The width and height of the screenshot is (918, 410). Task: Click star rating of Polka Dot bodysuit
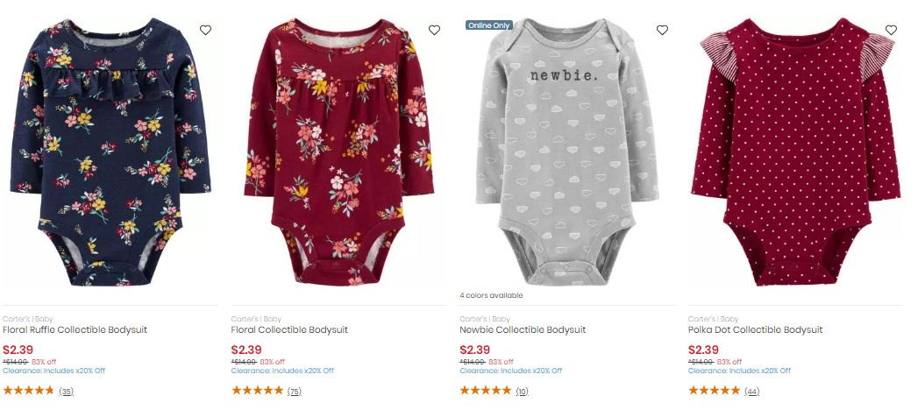click(714, 390)
